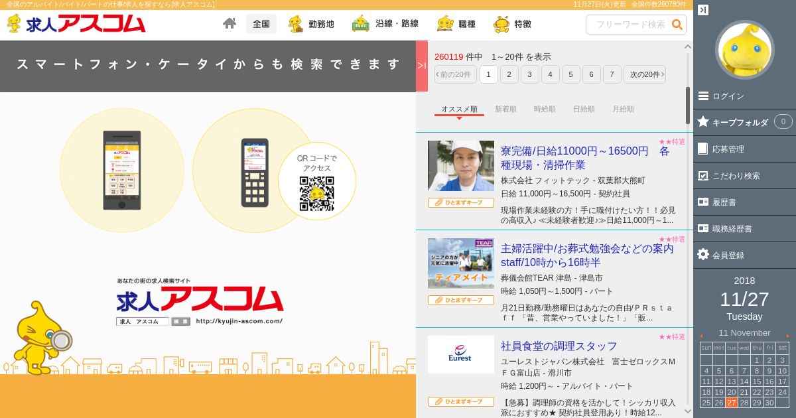Click the orange magnifier search icon

pyautogui.click(x=677, y=25)
